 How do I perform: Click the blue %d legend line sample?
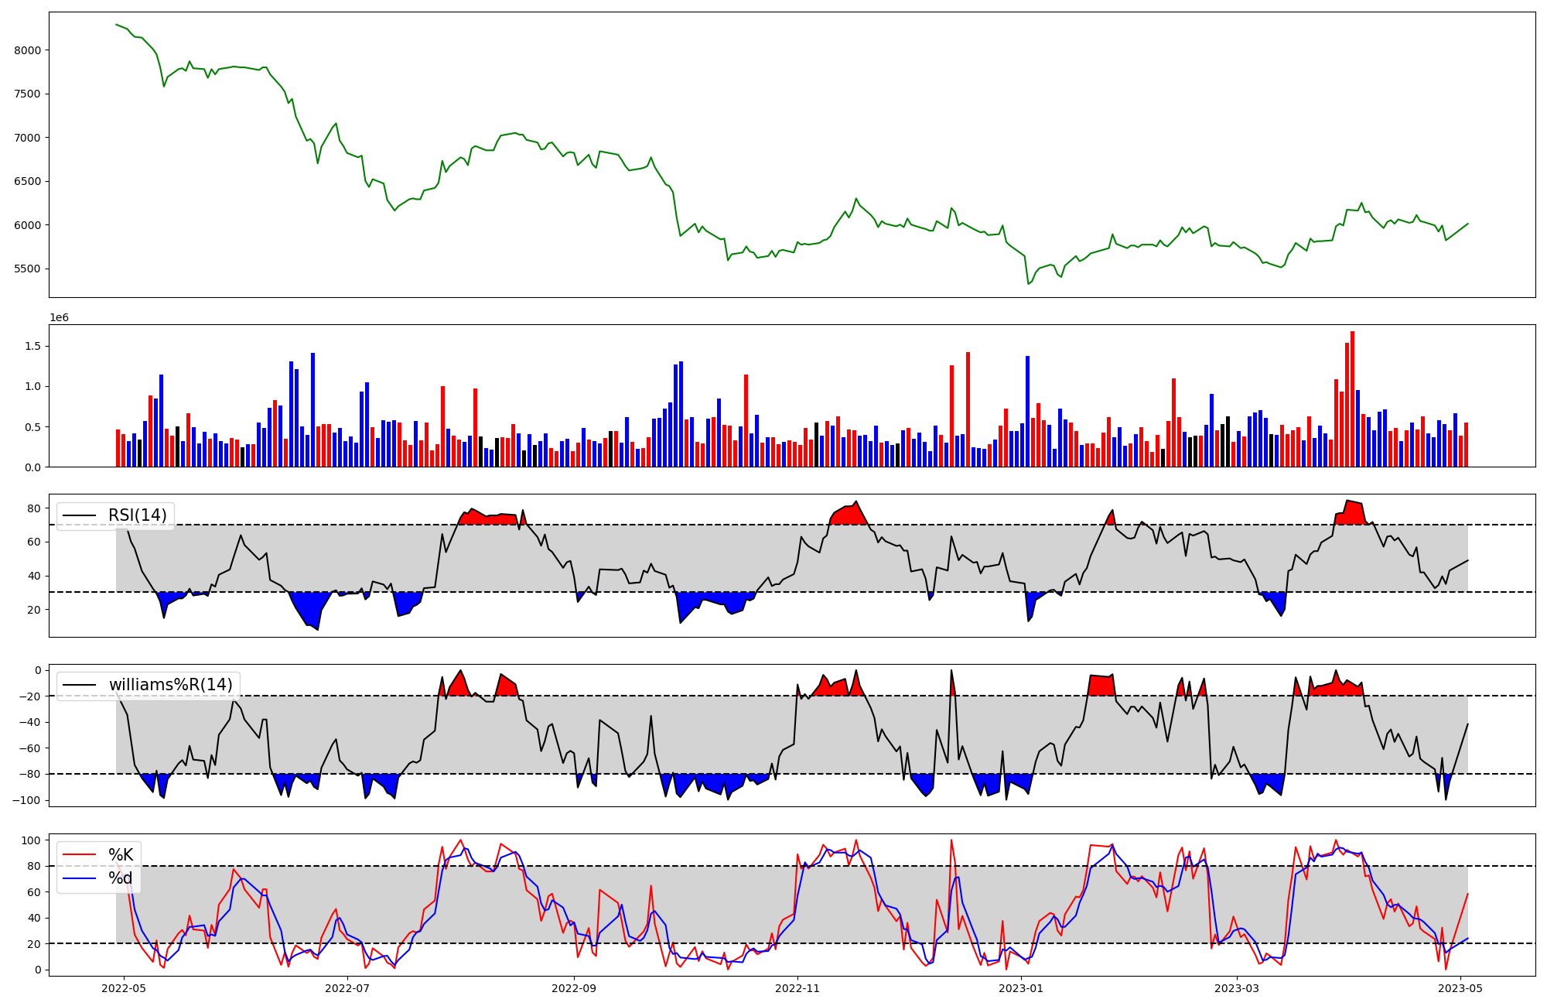(x=80, y=878)
